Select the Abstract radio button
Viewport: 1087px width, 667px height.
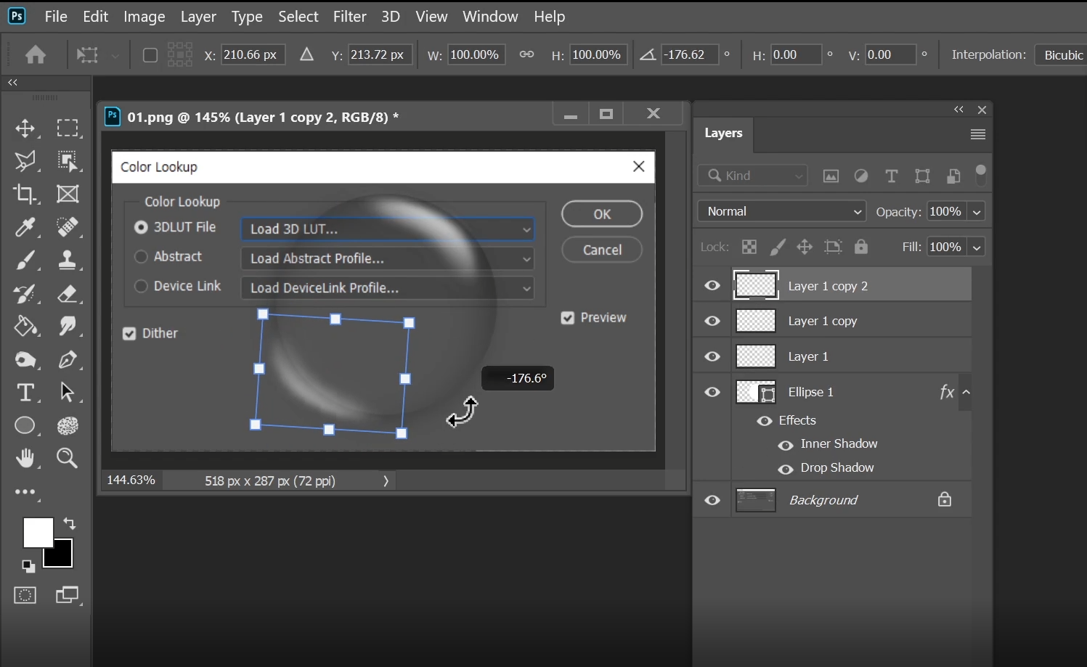tap(141, 257)
